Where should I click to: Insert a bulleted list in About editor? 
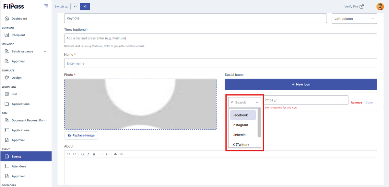[102, 154]
